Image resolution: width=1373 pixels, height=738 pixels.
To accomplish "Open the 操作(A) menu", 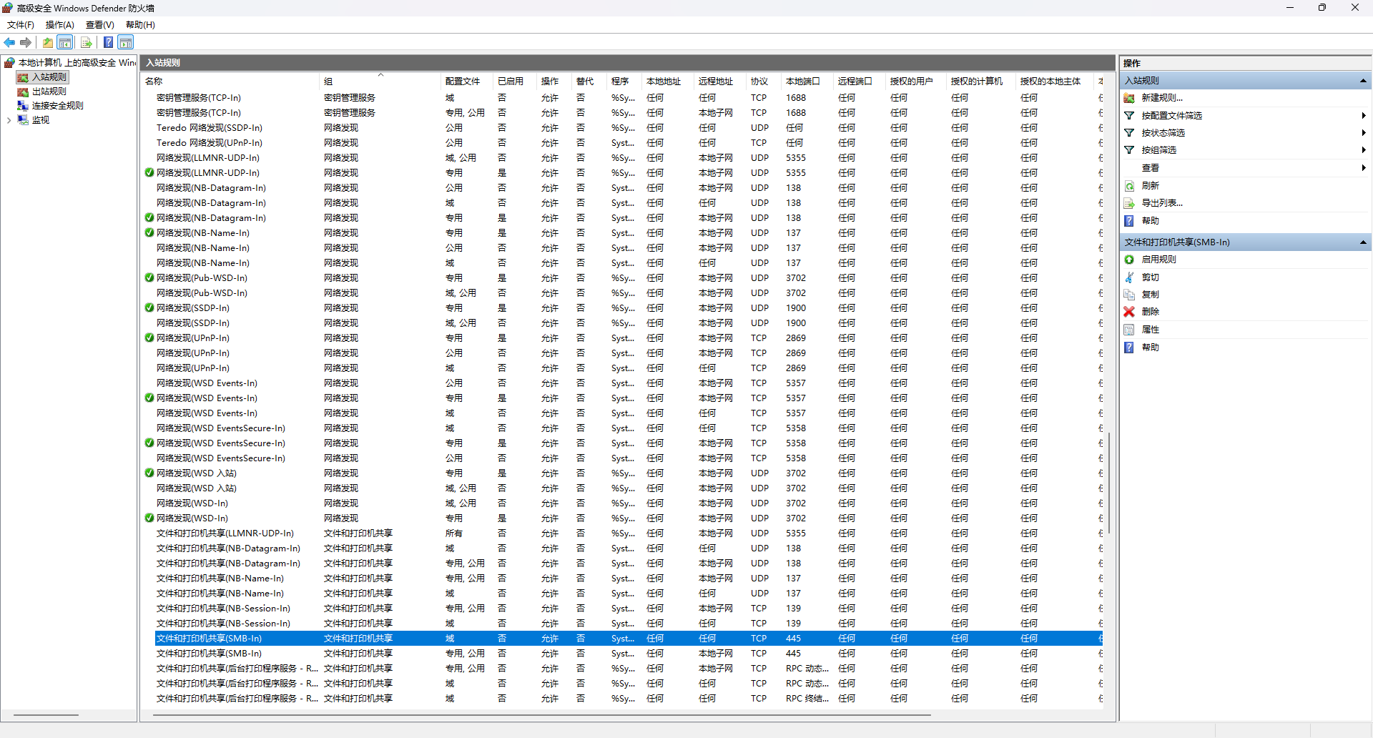I will 60,25.
